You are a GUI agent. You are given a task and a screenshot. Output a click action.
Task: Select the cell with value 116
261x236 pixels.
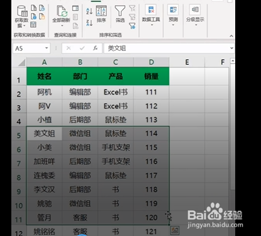coord(152,161)
